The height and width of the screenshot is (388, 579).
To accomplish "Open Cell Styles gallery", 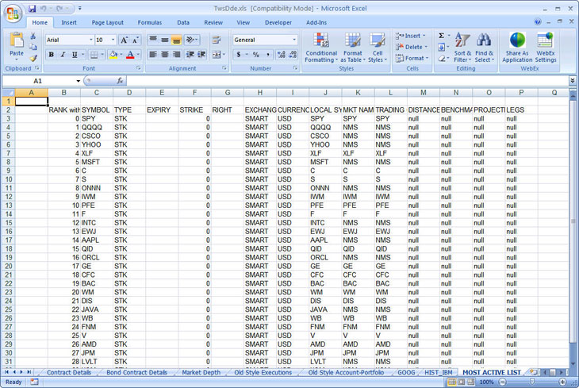I will click(x=378, y=48).
